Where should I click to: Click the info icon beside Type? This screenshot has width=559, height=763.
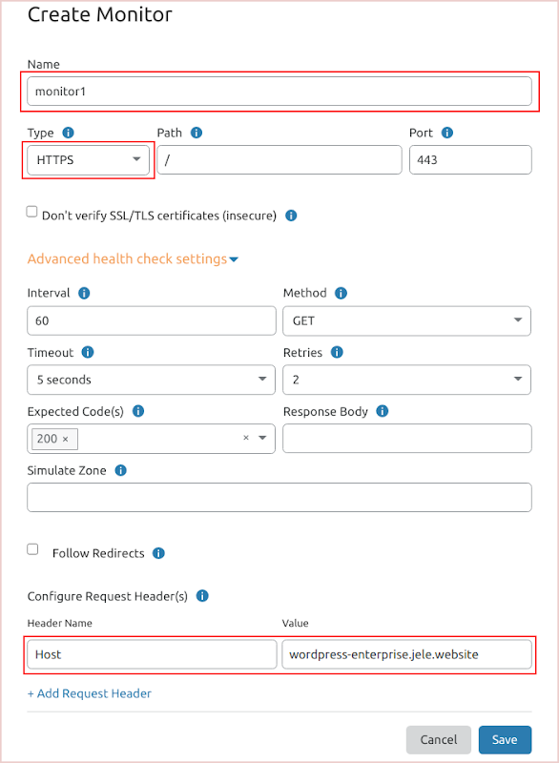pos(68,133)
